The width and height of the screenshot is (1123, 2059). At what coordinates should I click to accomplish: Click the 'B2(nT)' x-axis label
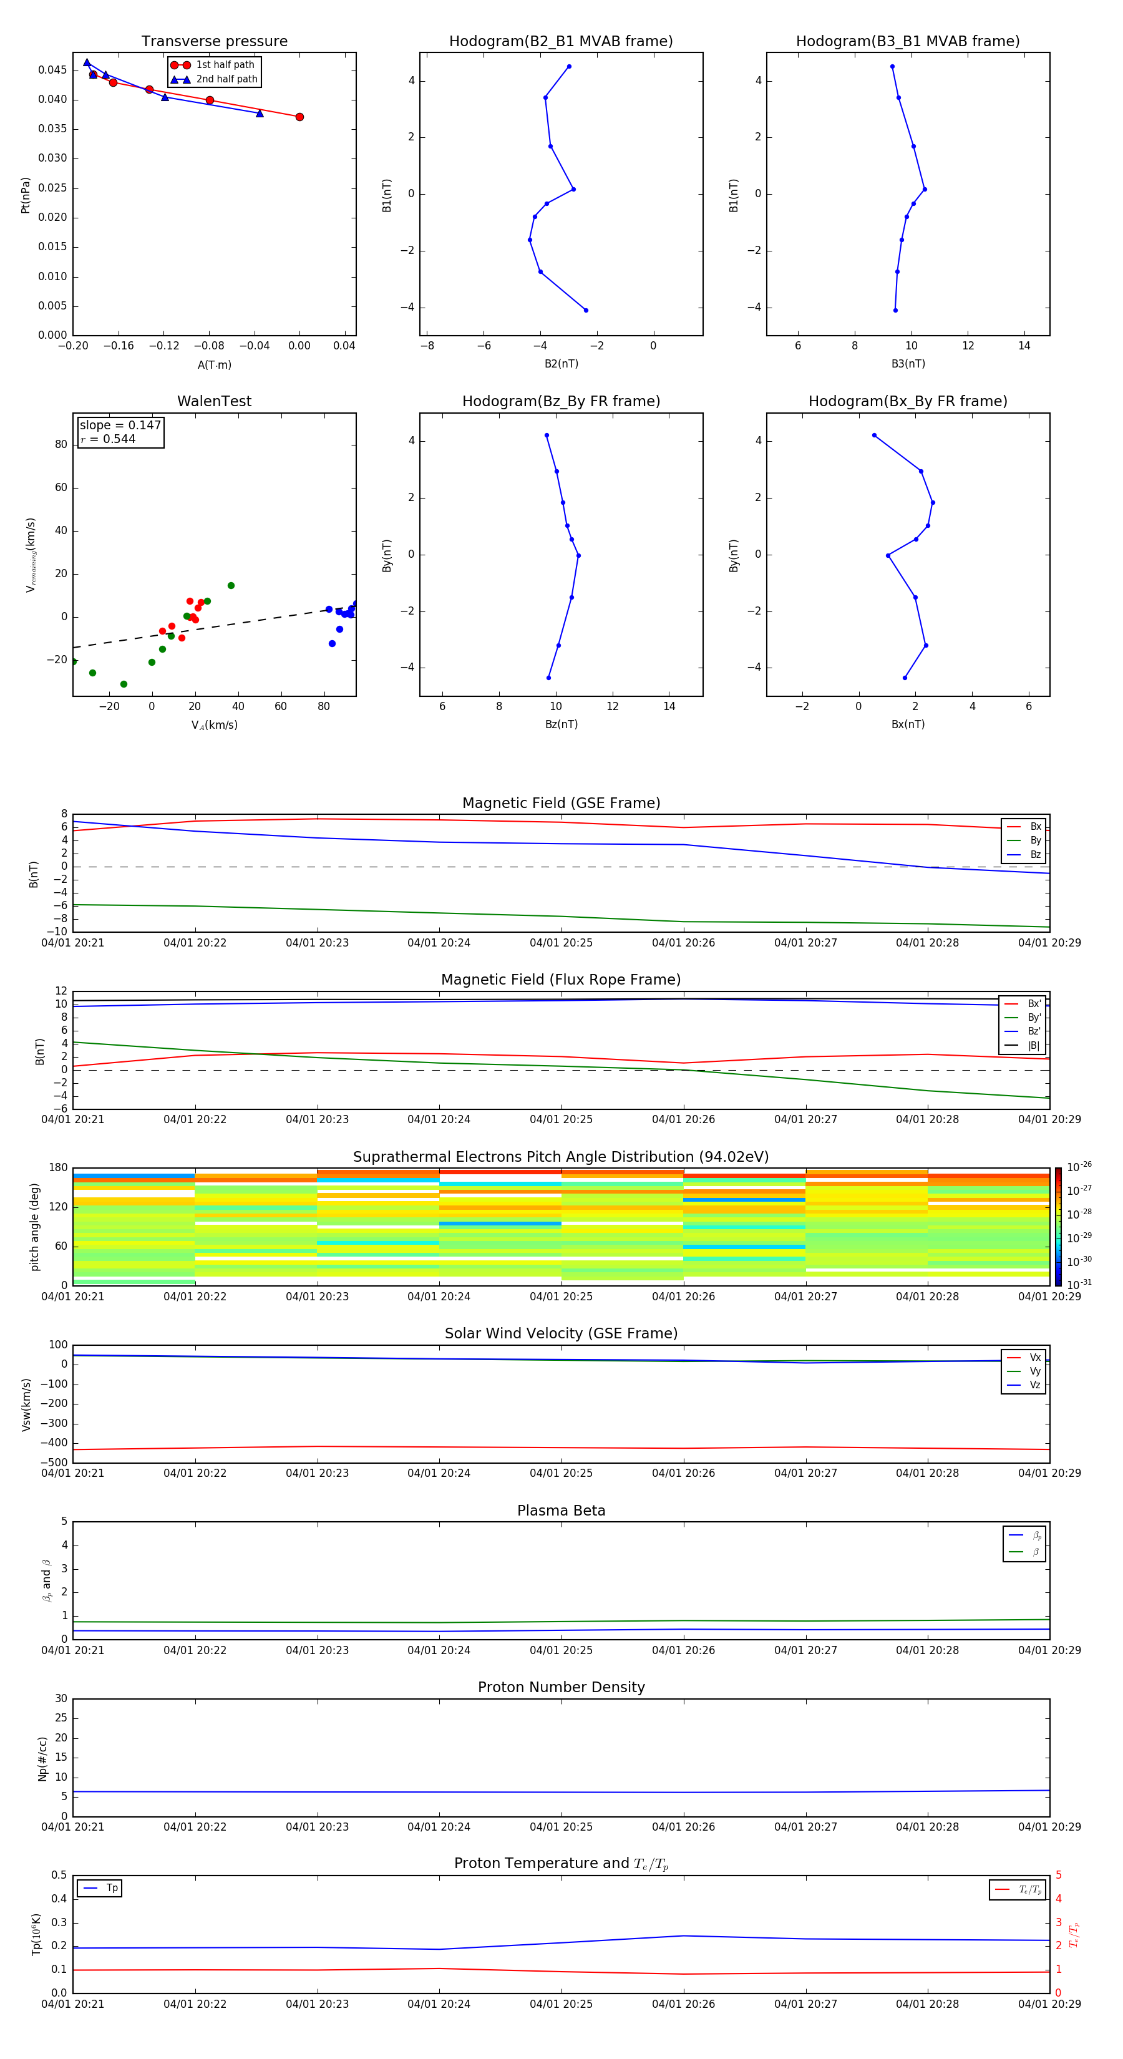click(x=561, y=364)
